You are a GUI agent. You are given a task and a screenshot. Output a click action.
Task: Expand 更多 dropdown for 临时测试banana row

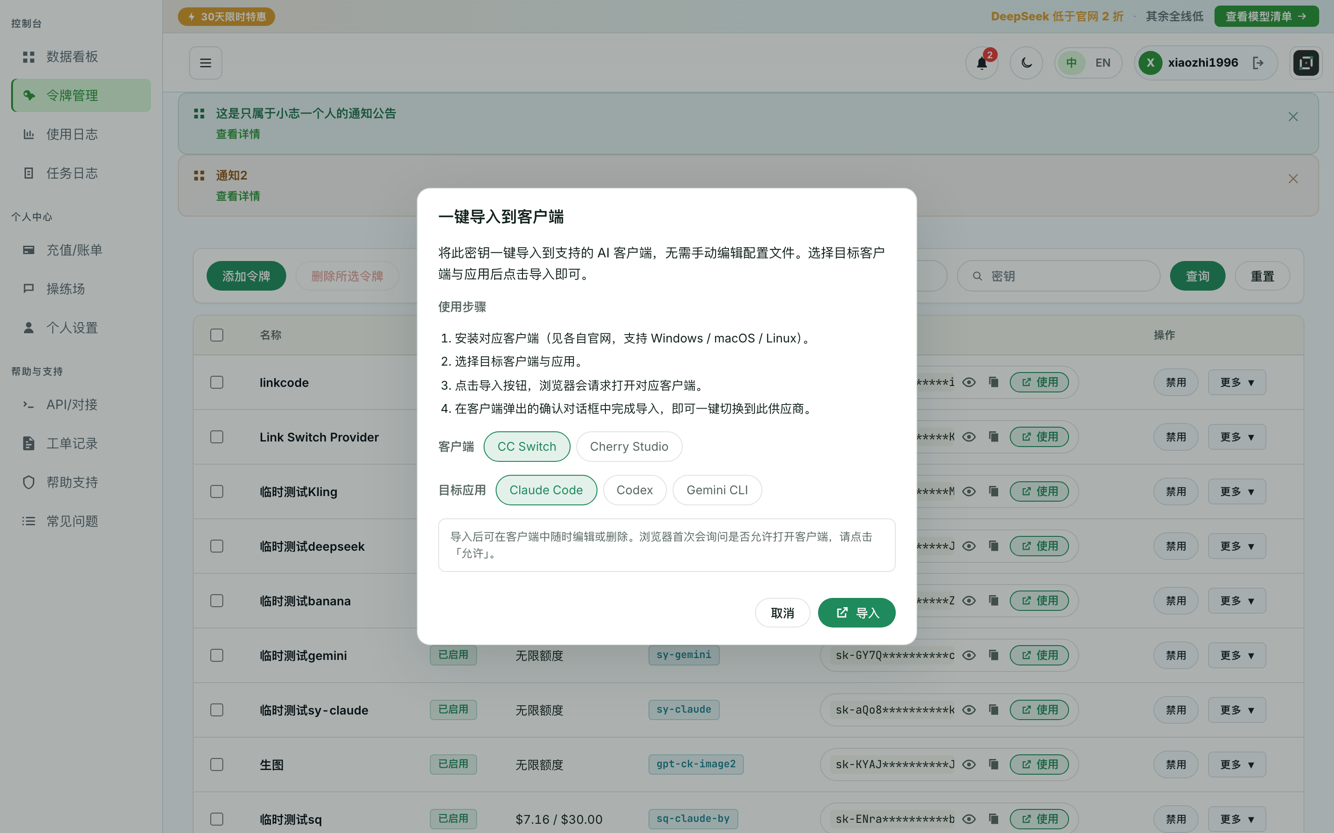click(x=1237, y=601)
